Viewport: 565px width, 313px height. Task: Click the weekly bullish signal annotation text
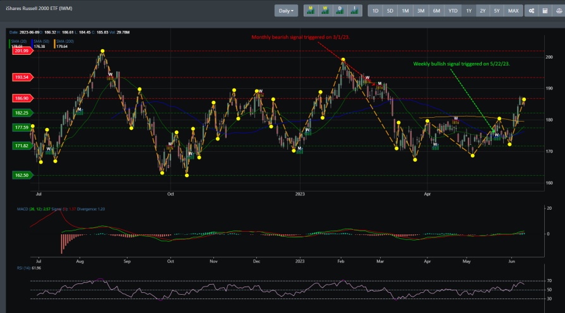(461, 64)
